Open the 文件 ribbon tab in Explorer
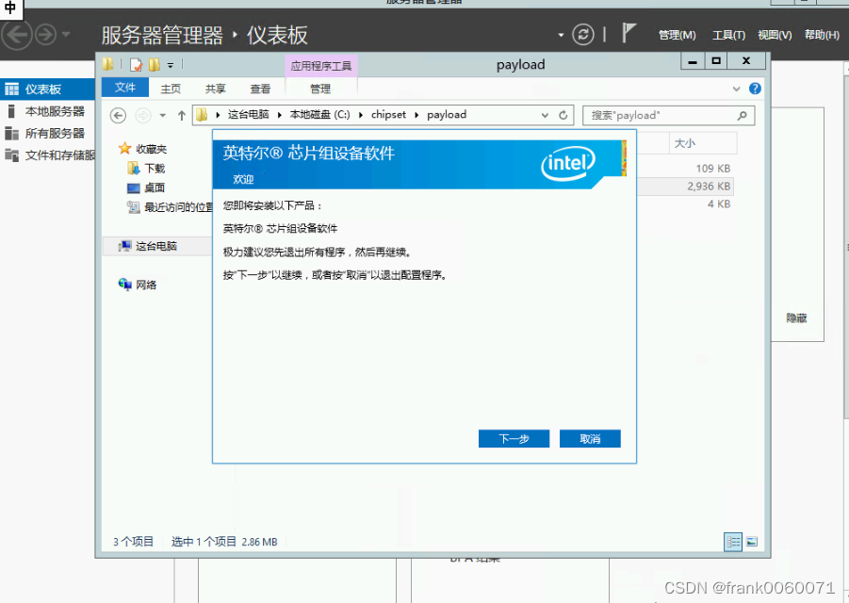849x603 pixels. pos(125,88)
